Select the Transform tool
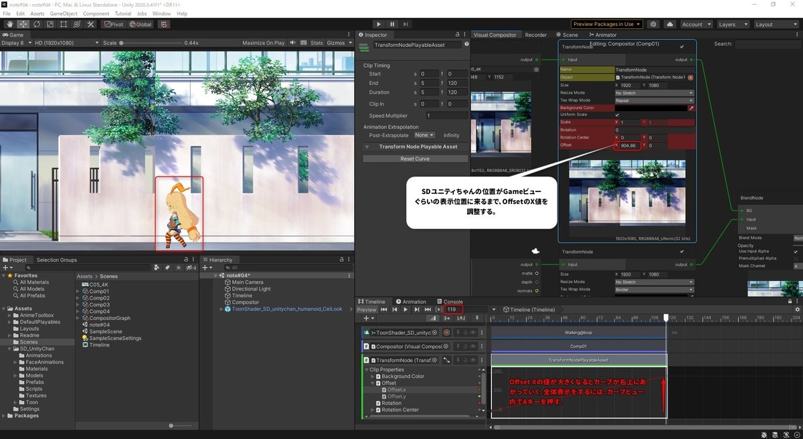 click(77, 24)
